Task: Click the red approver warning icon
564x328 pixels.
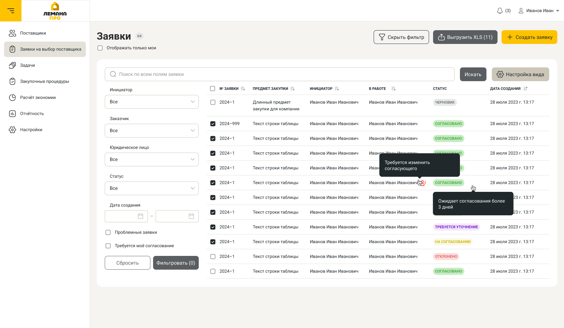Action: (423, 183)
